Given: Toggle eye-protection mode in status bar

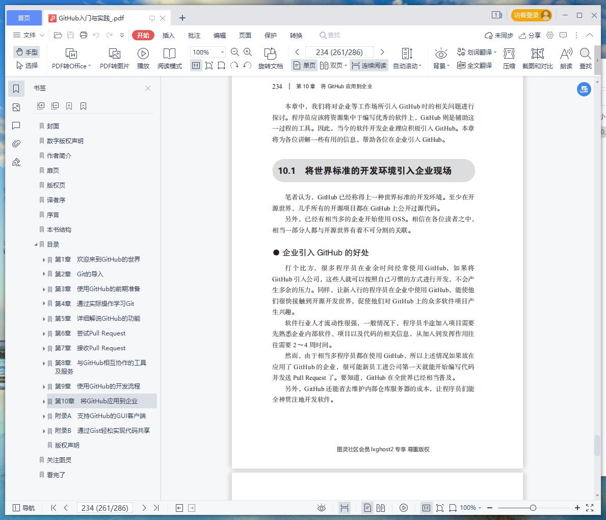Looking at the screenshot, I should click(x=322, y=508).
